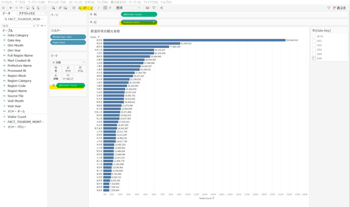This screenshot has width=350, height=207.
Task: Click the 検索 field search box
Action: point(18,26)
